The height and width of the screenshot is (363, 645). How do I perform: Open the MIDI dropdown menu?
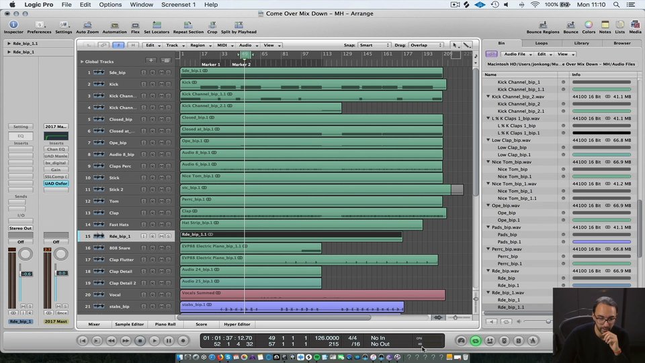coord(225,45)
